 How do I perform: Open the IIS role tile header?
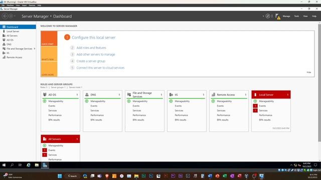pyautogui.click(x=187, y=94)
